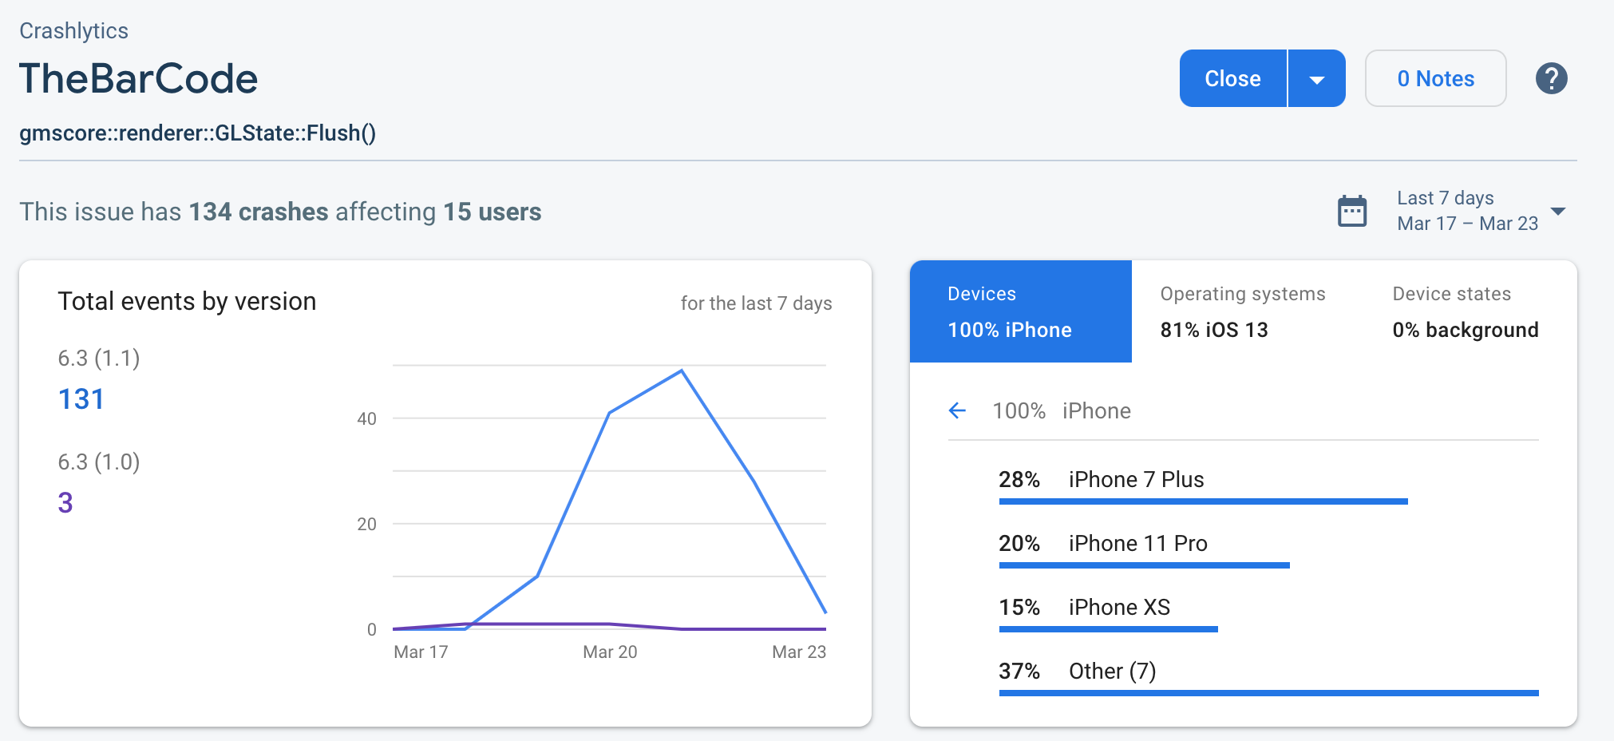Click the help question mark icon
This screenshot has height=741, width=1614.
[1551, 78]
